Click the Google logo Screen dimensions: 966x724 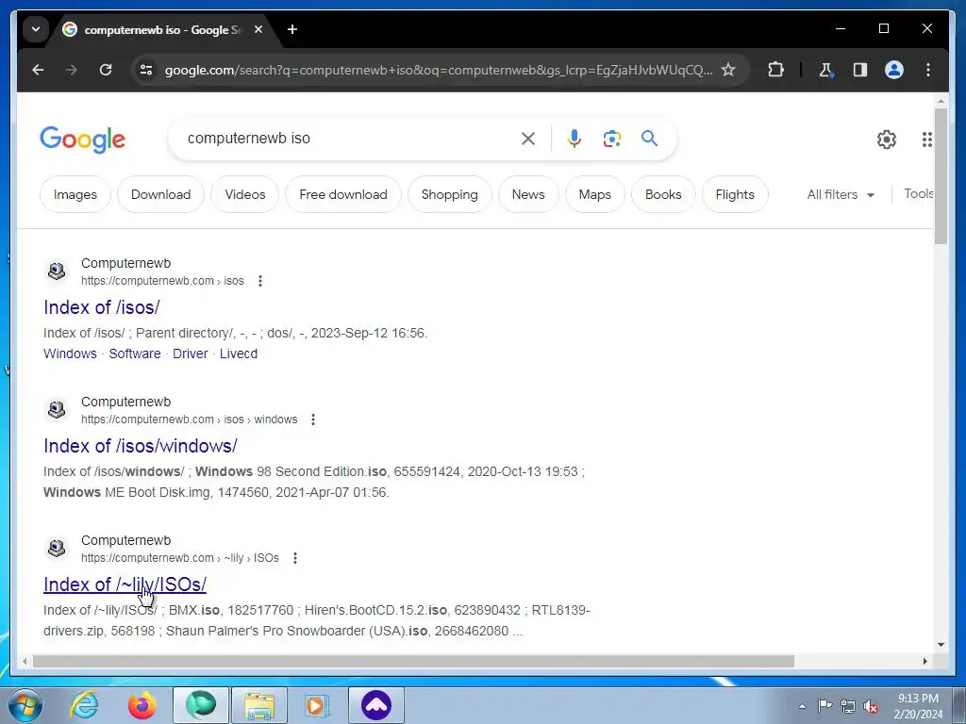(83, 140)
